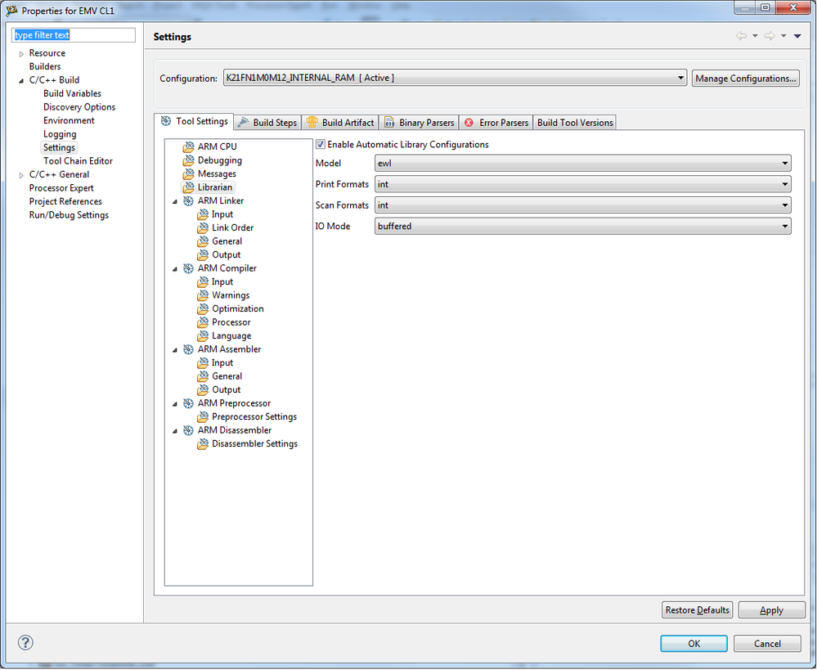Image resolution: width=817 pixels, height=670 pixels.
Task: Go forward with the right arrow icon
Action: (x=770, y=36)
